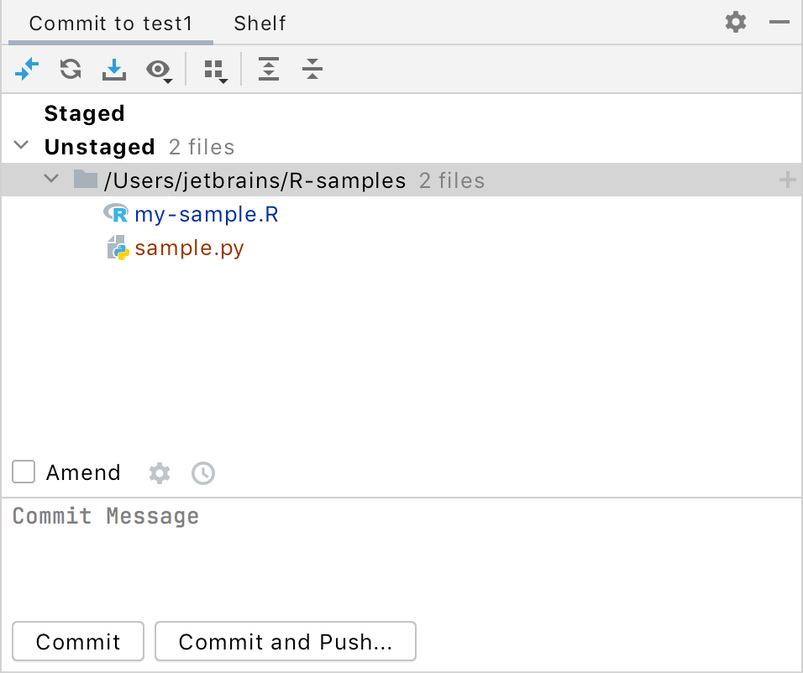The width and height of the screenshot is (803, 673).
Task: Collapse the R-samples folder node
Action: click(x=50, y=179)
